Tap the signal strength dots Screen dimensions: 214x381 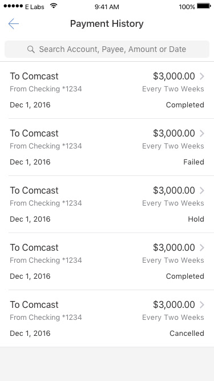13,6
